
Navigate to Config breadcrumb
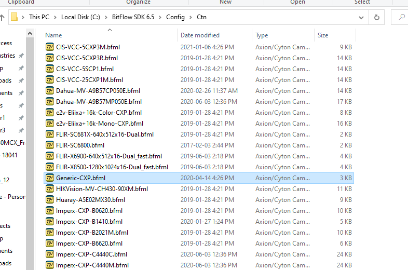tap(175, 17)
